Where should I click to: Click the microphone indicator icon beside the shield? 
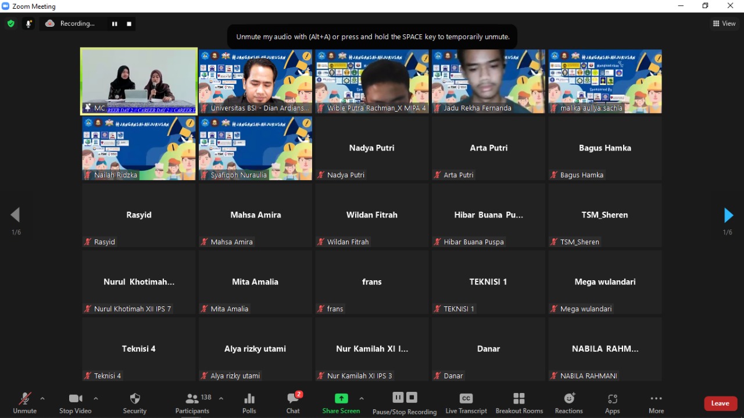click(28, 24)
